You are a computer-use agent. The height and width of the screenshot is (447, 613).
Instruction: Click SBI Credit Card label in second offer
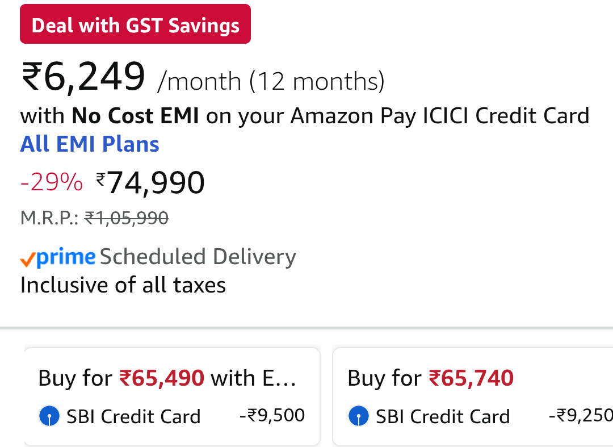tap(443, 417)
